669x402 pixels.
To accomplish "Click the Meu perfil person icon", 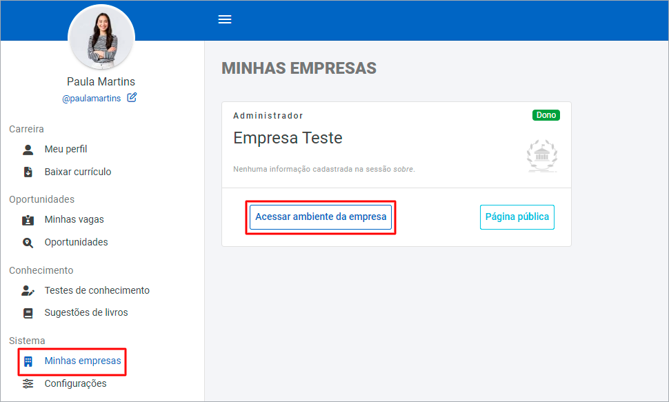I will (x=28, y=150).
